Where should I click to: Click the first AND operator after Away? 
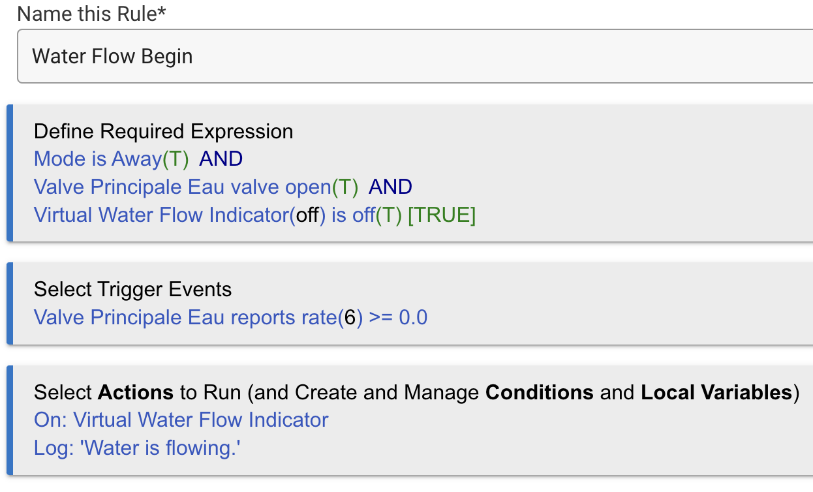[221, 159]
